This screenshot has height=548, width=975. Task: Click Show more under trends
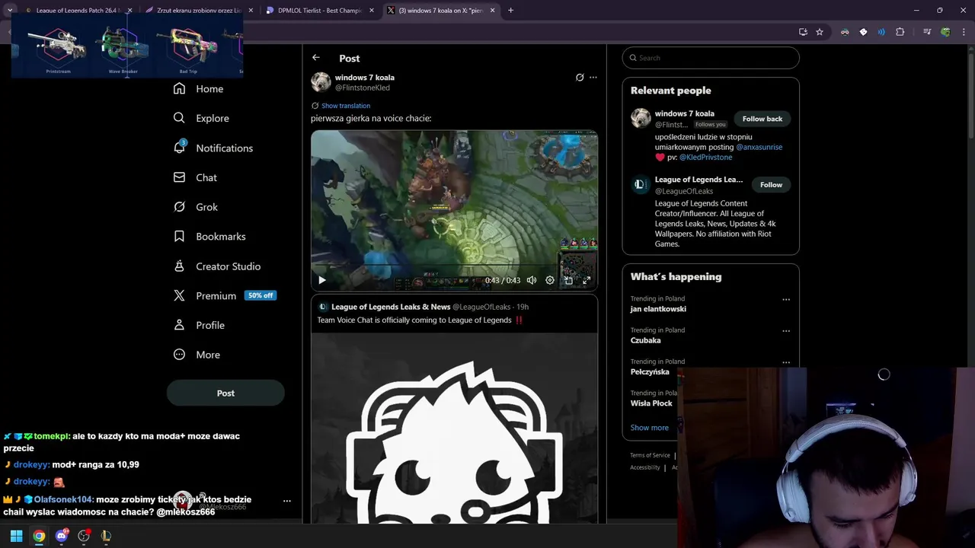pyautogui.click(x=650, y=428)
